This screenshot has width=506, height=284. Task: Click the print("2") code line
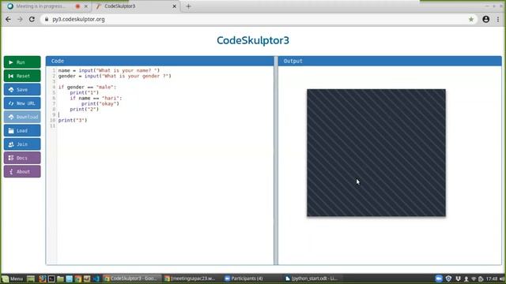(85, 109)
